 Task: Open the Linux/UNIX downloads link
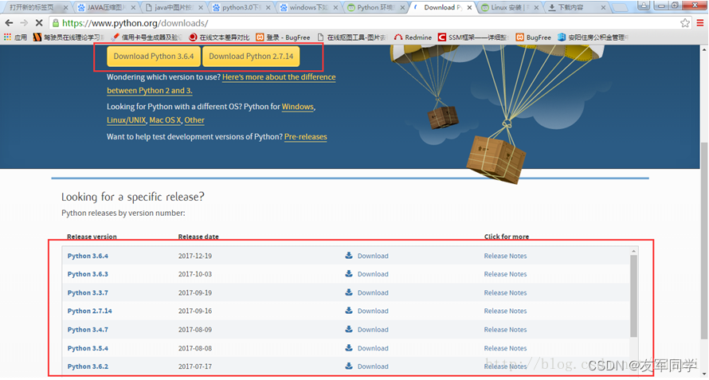pos(126,120)
